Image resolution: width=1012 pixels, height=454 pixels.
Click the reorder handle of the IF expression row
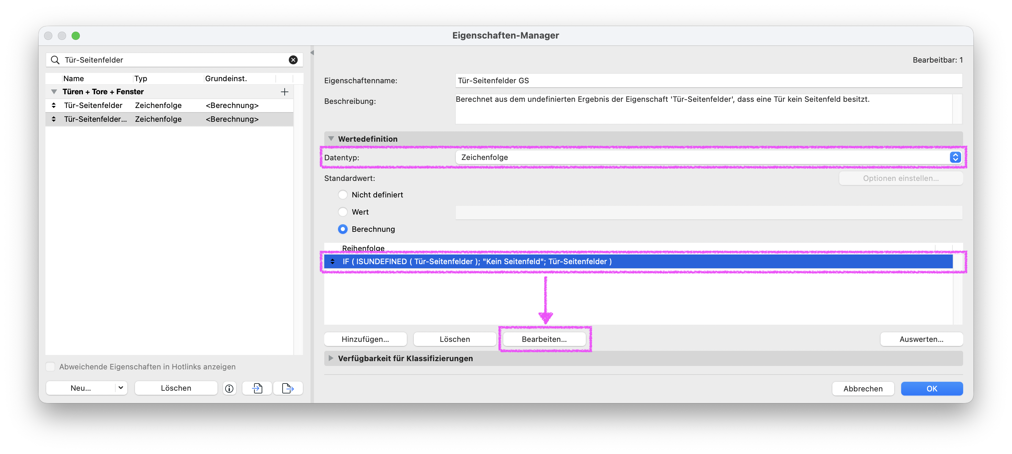pos(333,261)
